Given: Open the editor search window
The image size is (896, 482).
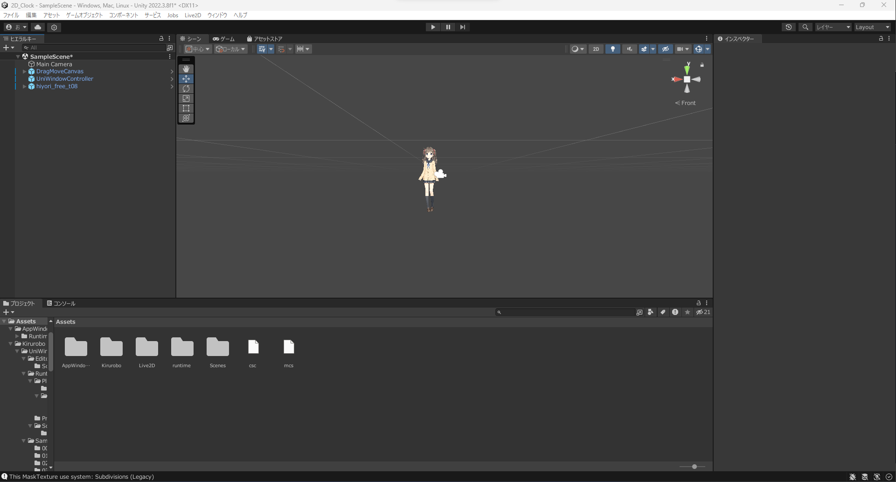Looking at the screenshot, I should point(806,27).
